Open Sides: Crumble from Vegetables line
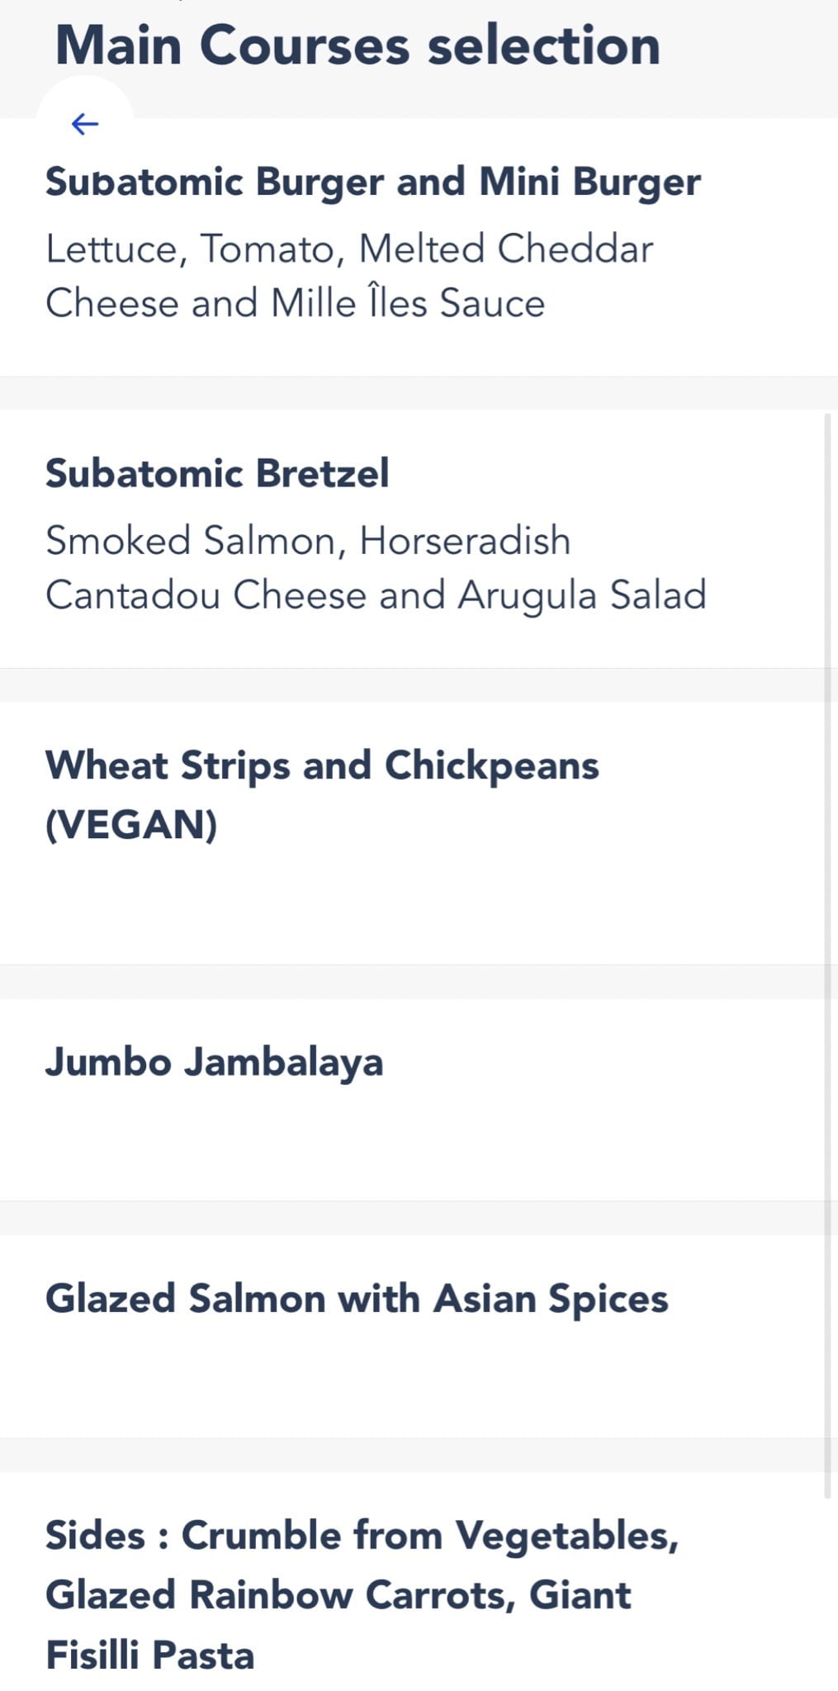 click(362, 1536)
